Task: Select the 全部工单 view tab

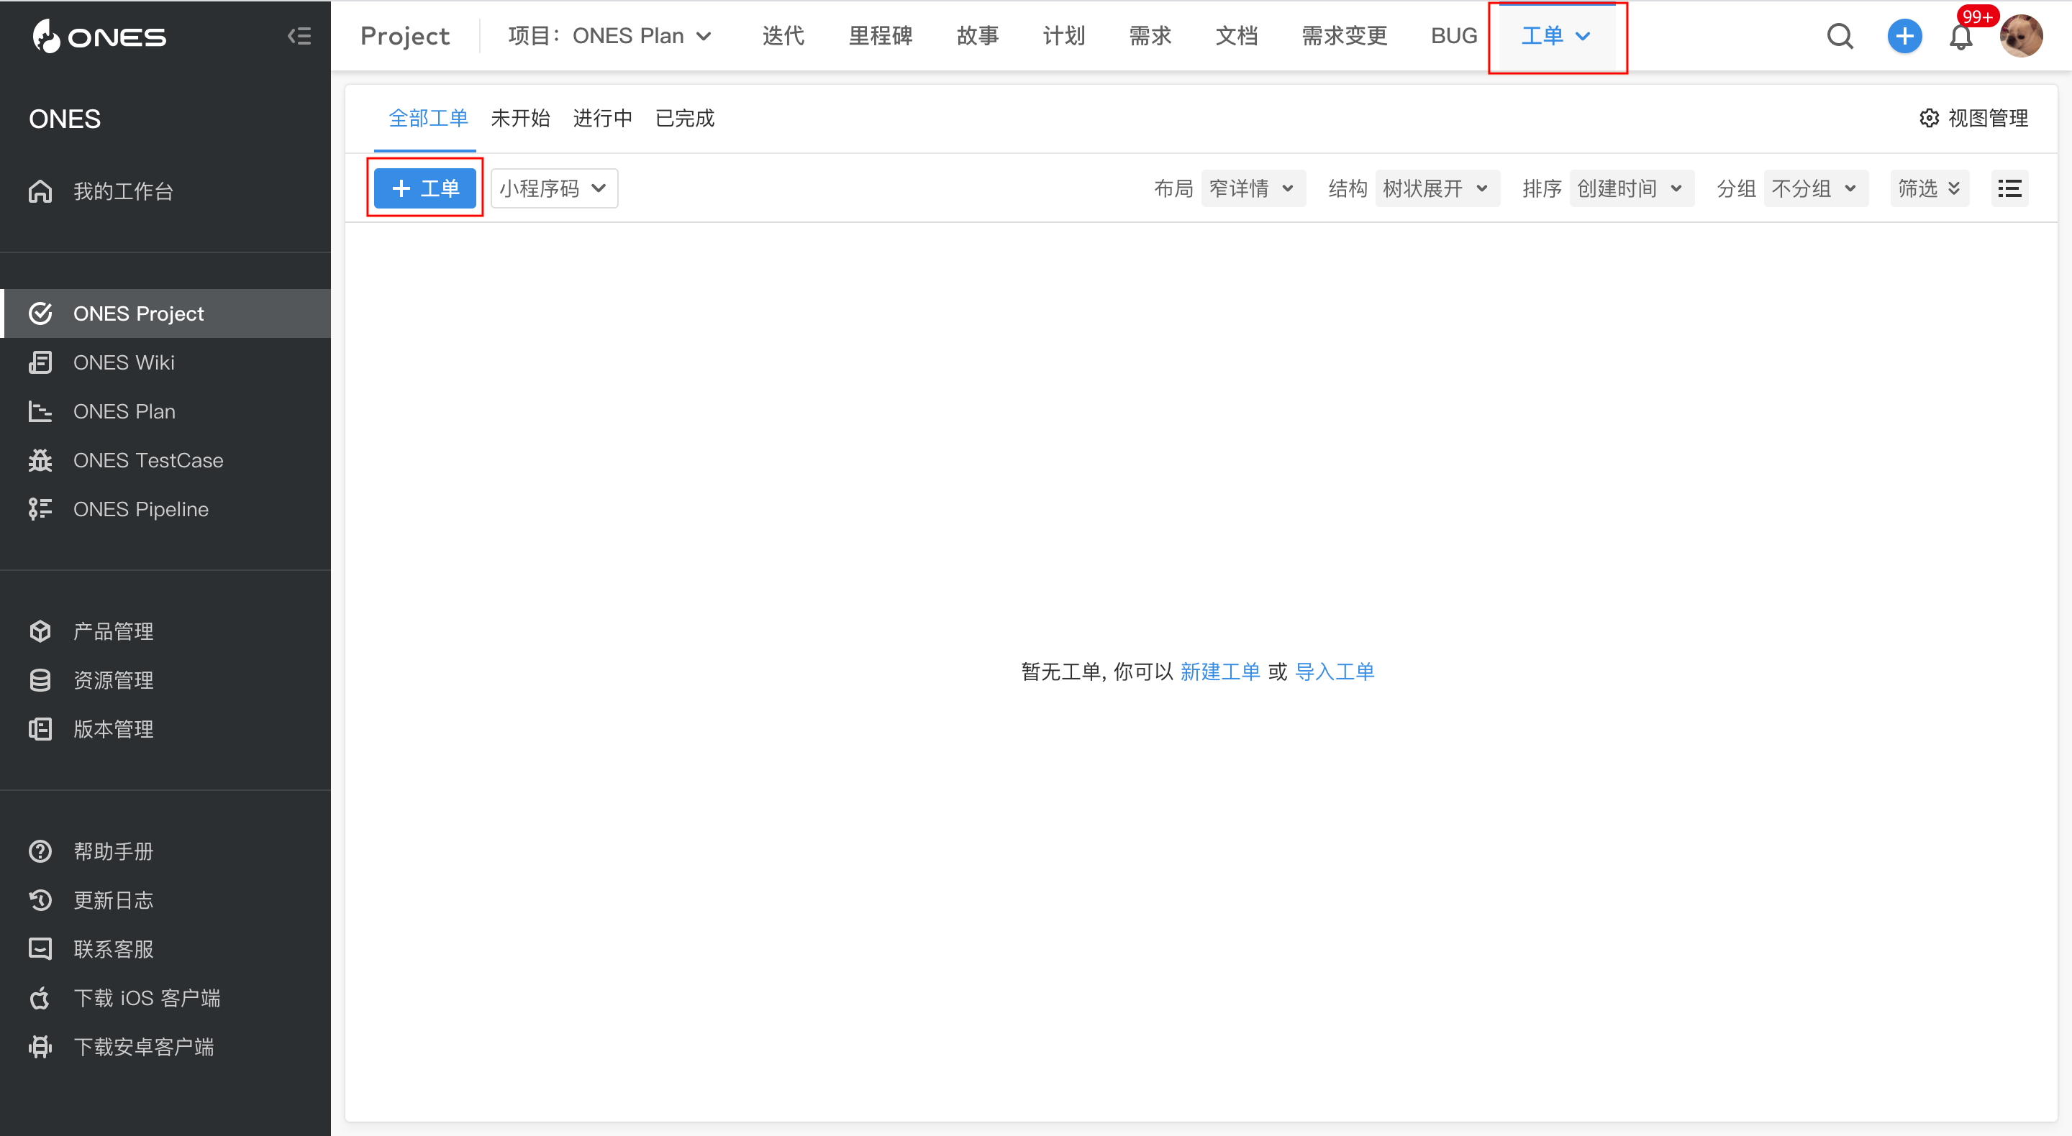Action: [428, 118]
